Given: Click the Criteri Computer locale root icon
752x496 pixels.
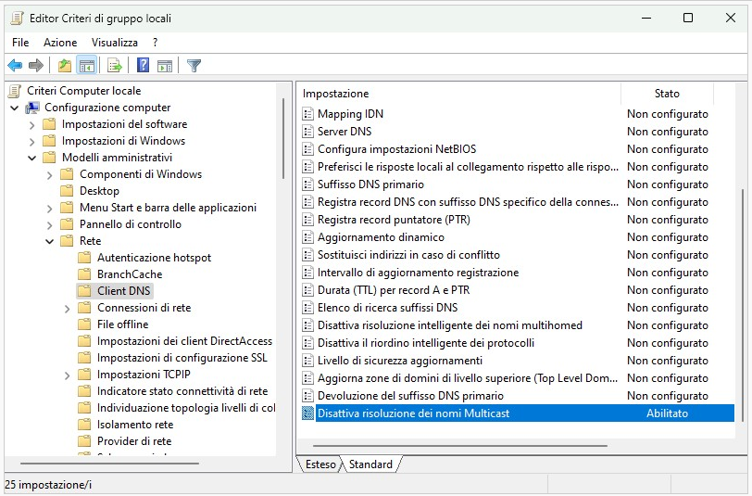Looking at the screenshot, I should (15, 91).
